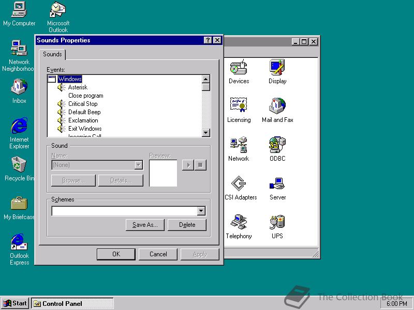Click the Events list scrollbar thumb
The image size is (414, 310).
click(x=205, y=87)
